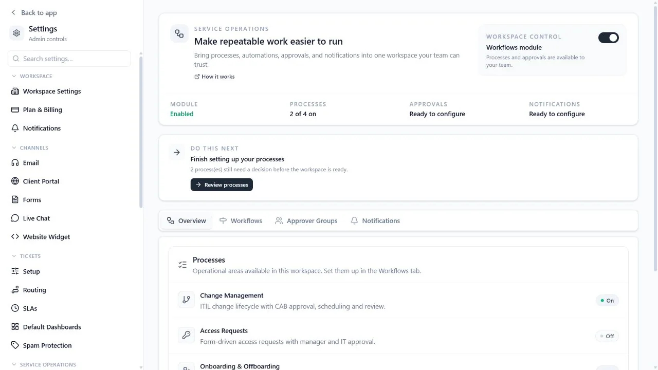
Task: Open the How it works link
Action: [214, 77]
